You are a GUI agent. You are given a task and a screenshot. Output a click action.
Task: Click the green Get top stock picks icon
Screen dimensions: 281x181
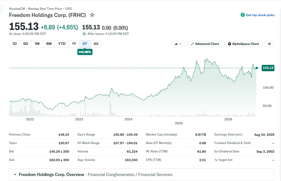coord(242,15)
